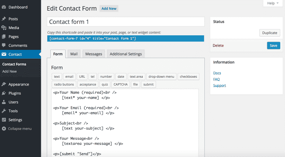Switch to the Mail tab

(74, 54)
